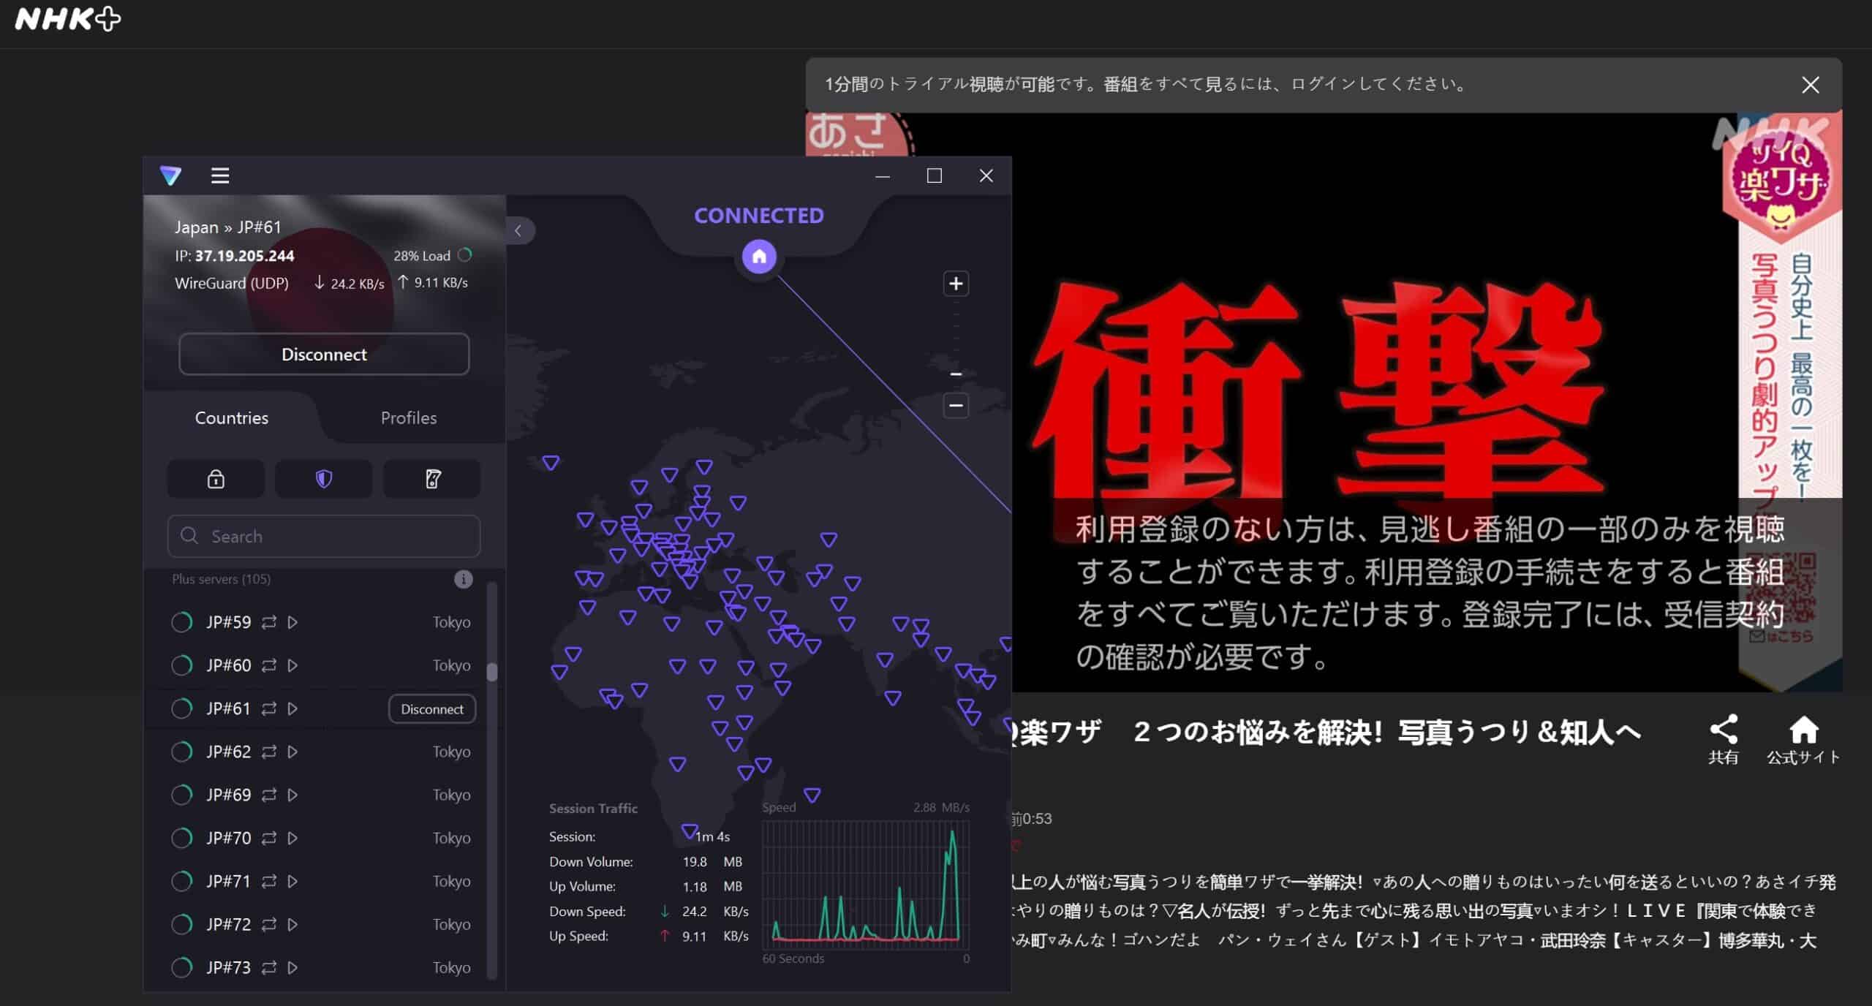The image size is (1872, 1006).
Task: Click the home location marker on map
Action: 759,257
